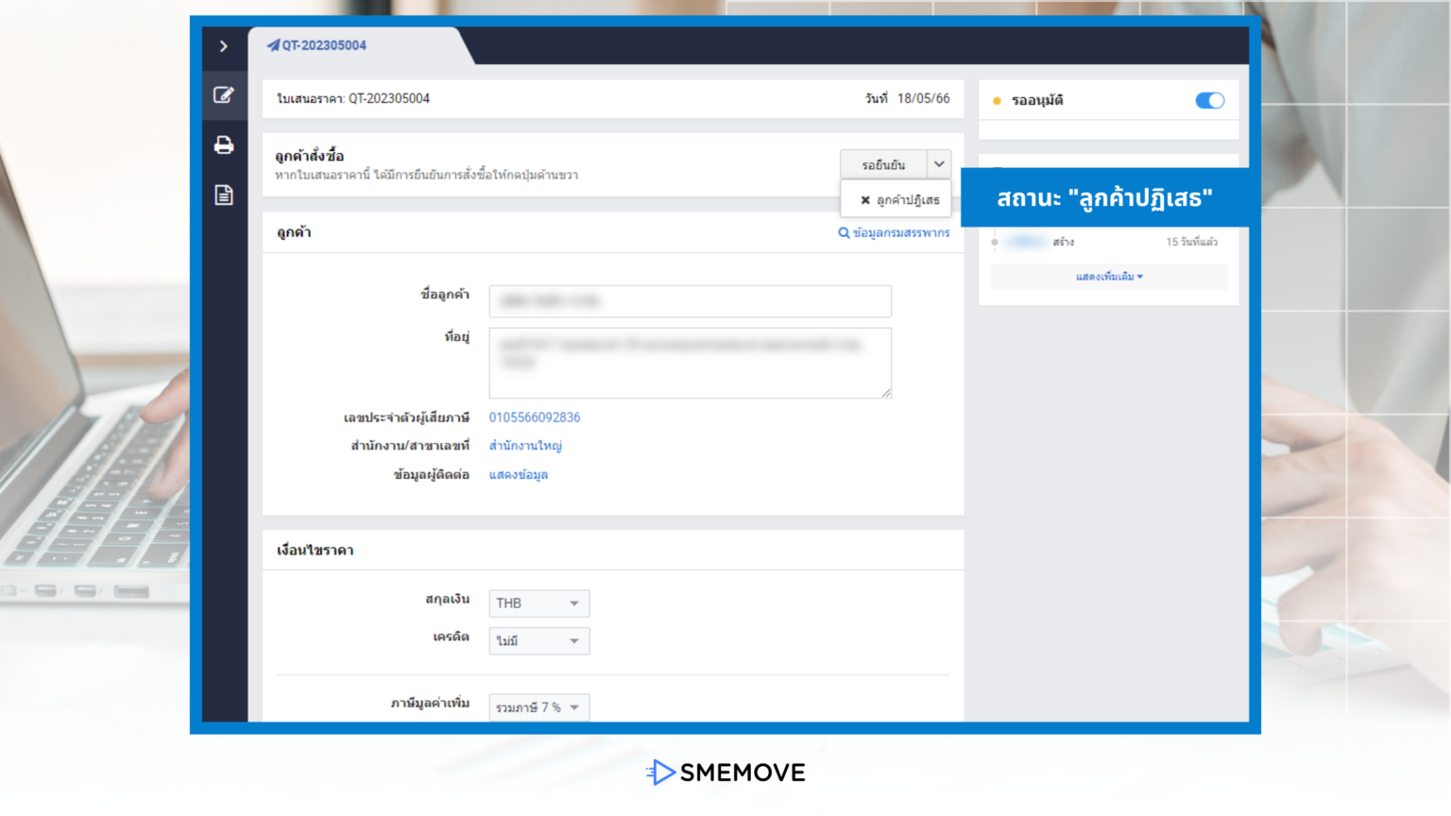Select the edit document icon in the sidebar
The width and height of the screenshot is (1451, 816).
pyautogui.click(x=224, y=94)
